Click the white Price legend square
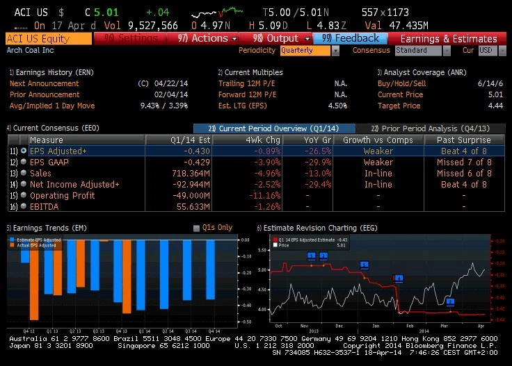 pos(275,245)
